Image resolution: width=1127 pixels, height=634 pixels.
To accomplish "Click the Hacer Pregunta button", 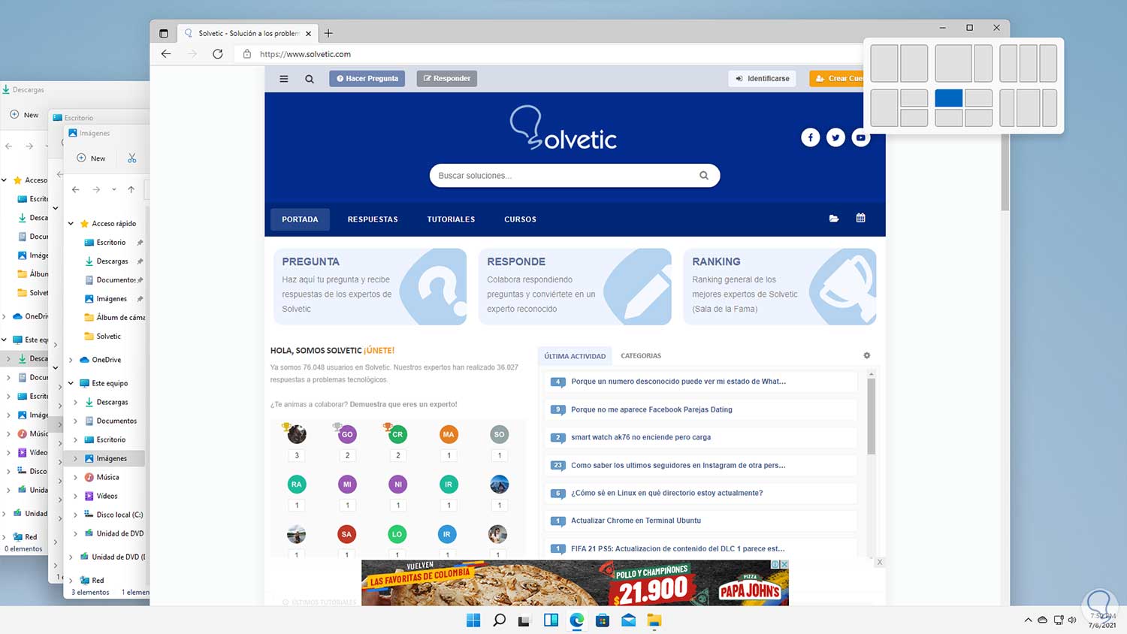I will (x=367, y=78).
